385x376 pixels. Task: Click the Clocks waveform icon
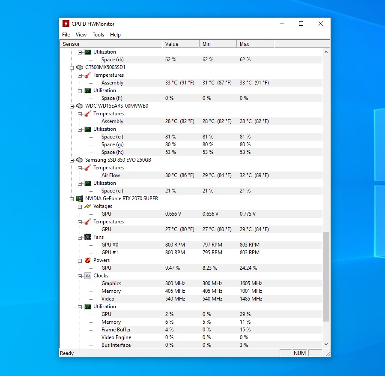click(88, 276)
